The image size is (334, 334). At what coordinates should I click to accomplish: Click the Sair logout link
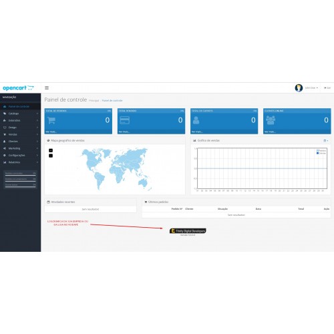tap(327, 88)
